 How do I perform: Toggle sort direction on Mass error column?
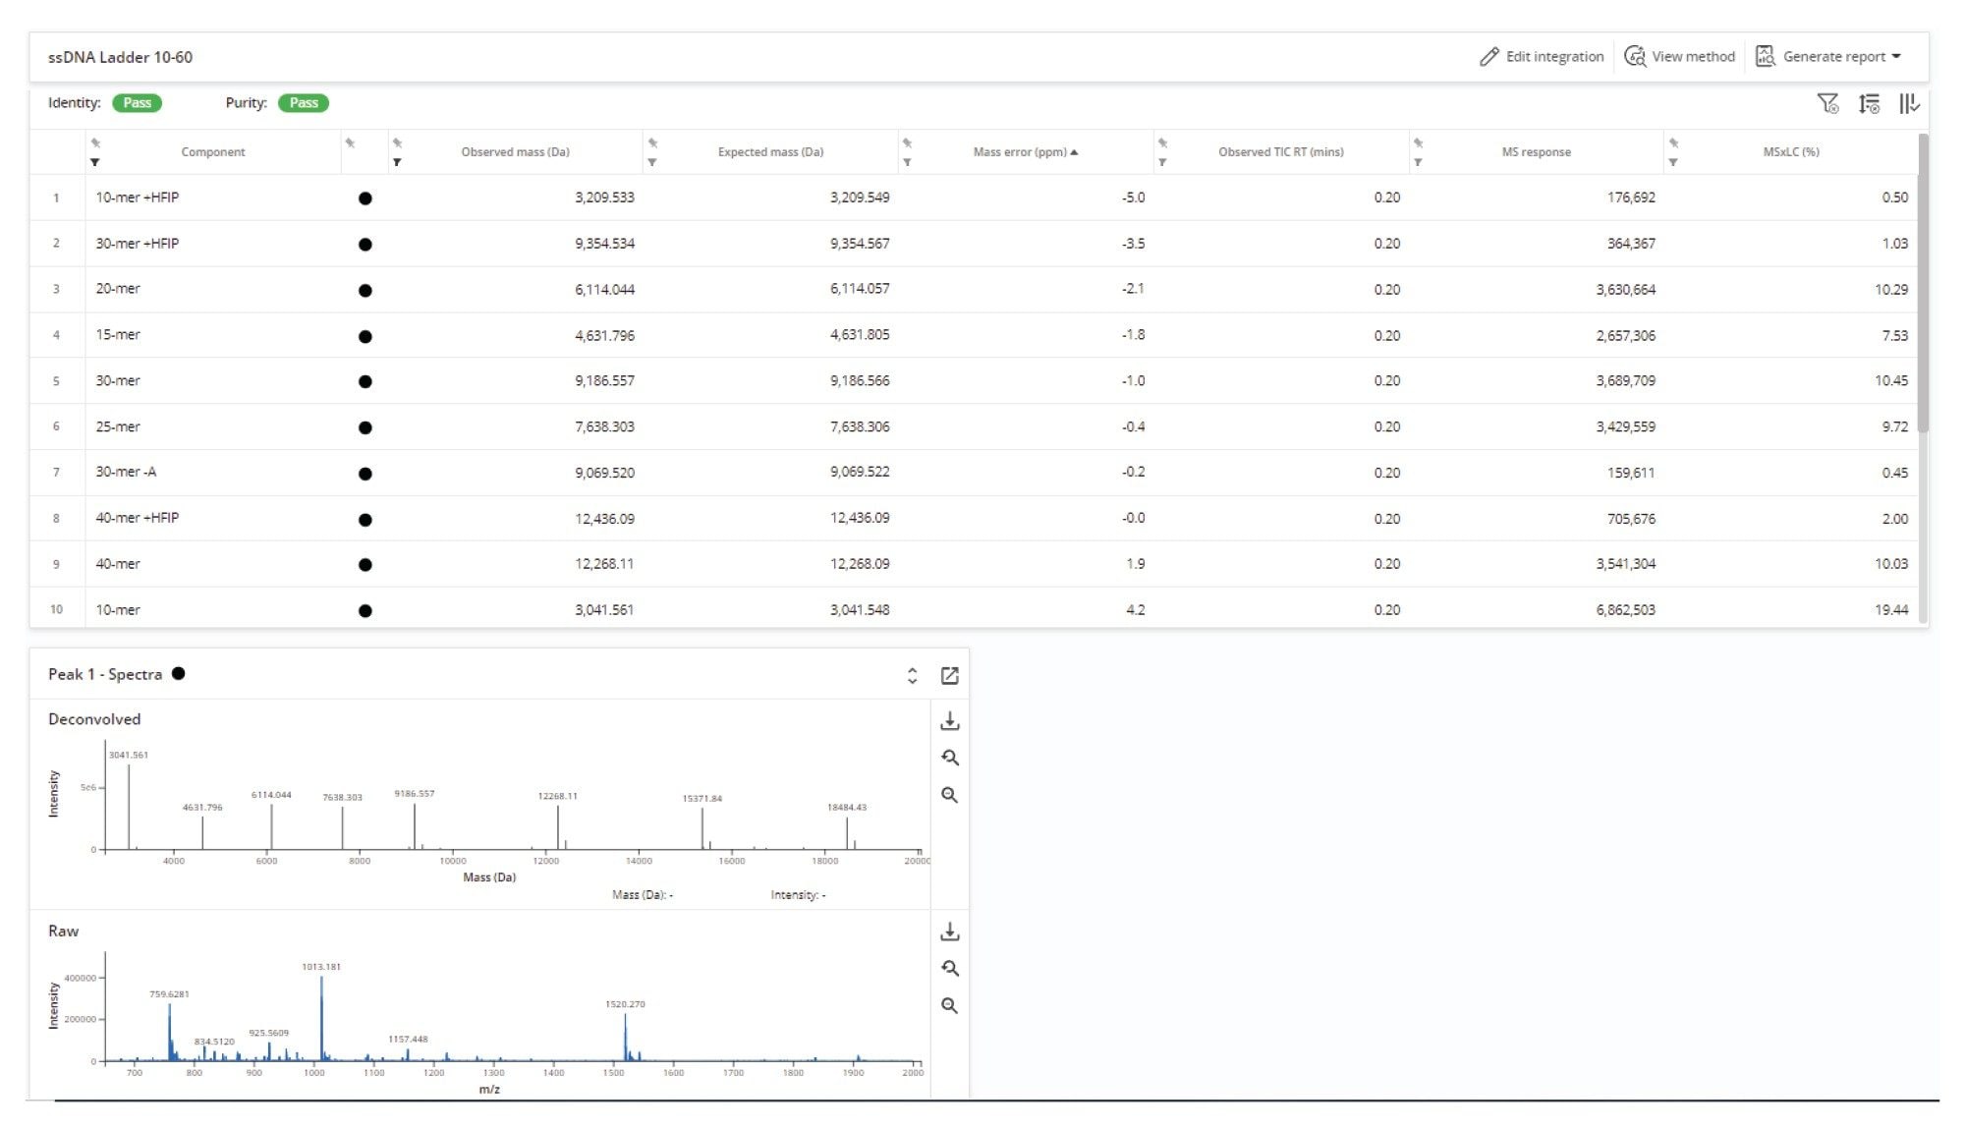(x=1022, y=151)
